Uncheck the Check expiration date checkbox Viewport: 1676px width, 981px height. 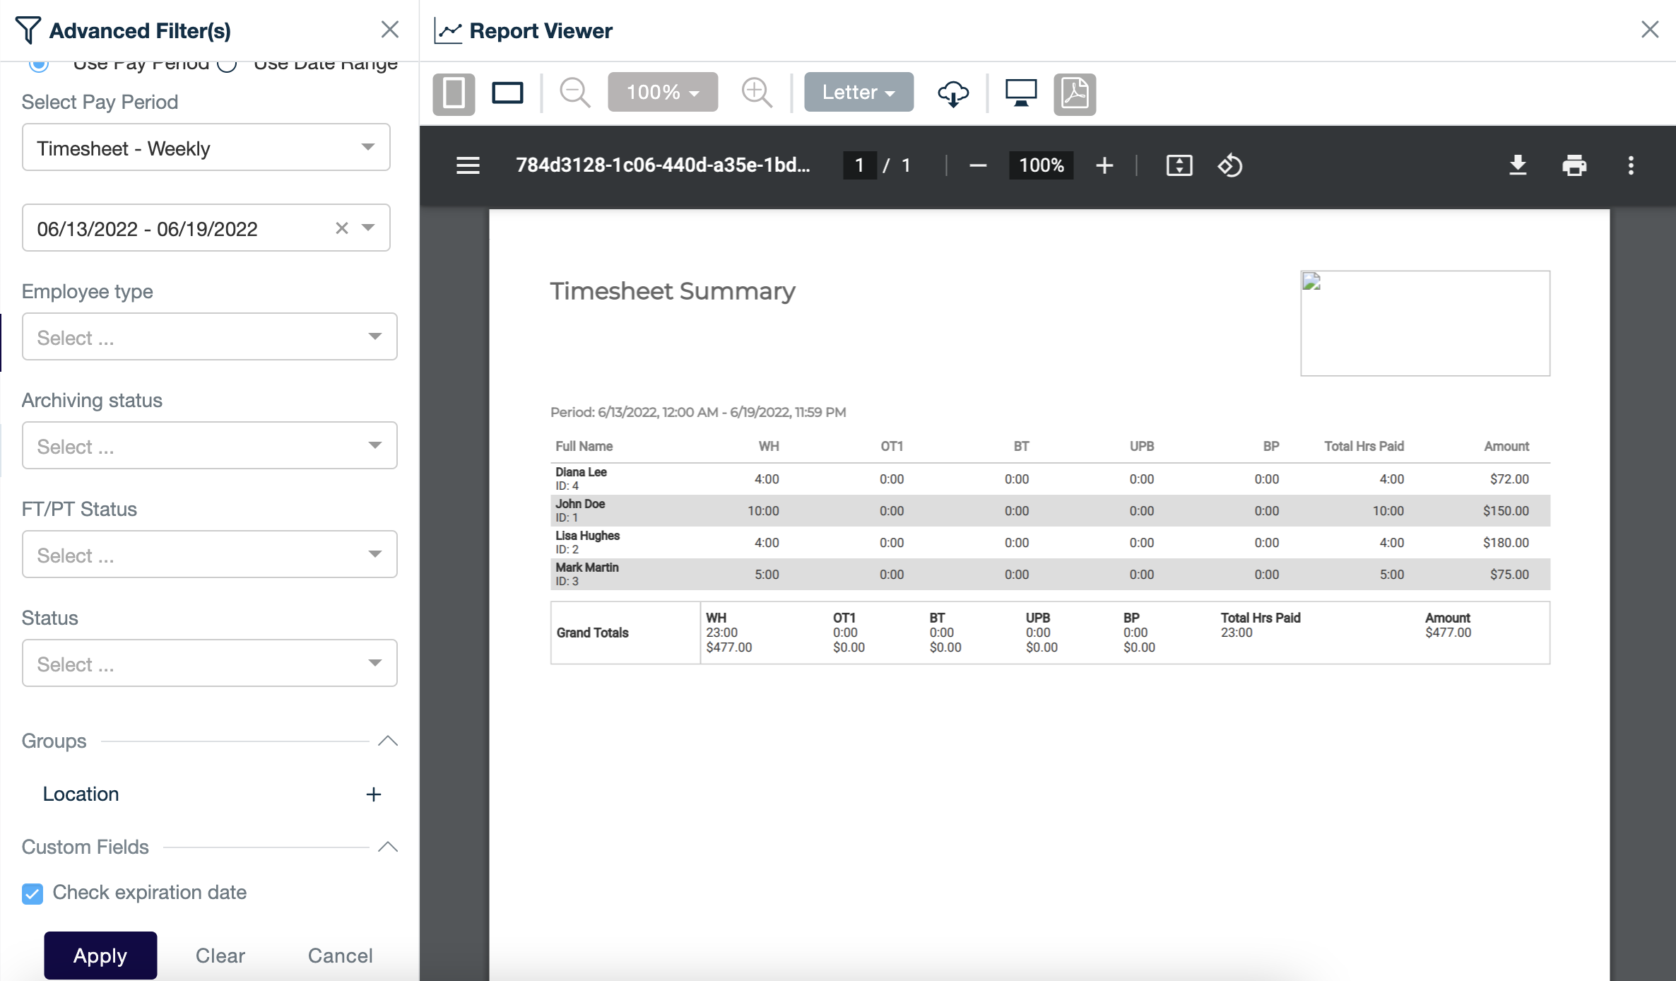pos(32,894)
